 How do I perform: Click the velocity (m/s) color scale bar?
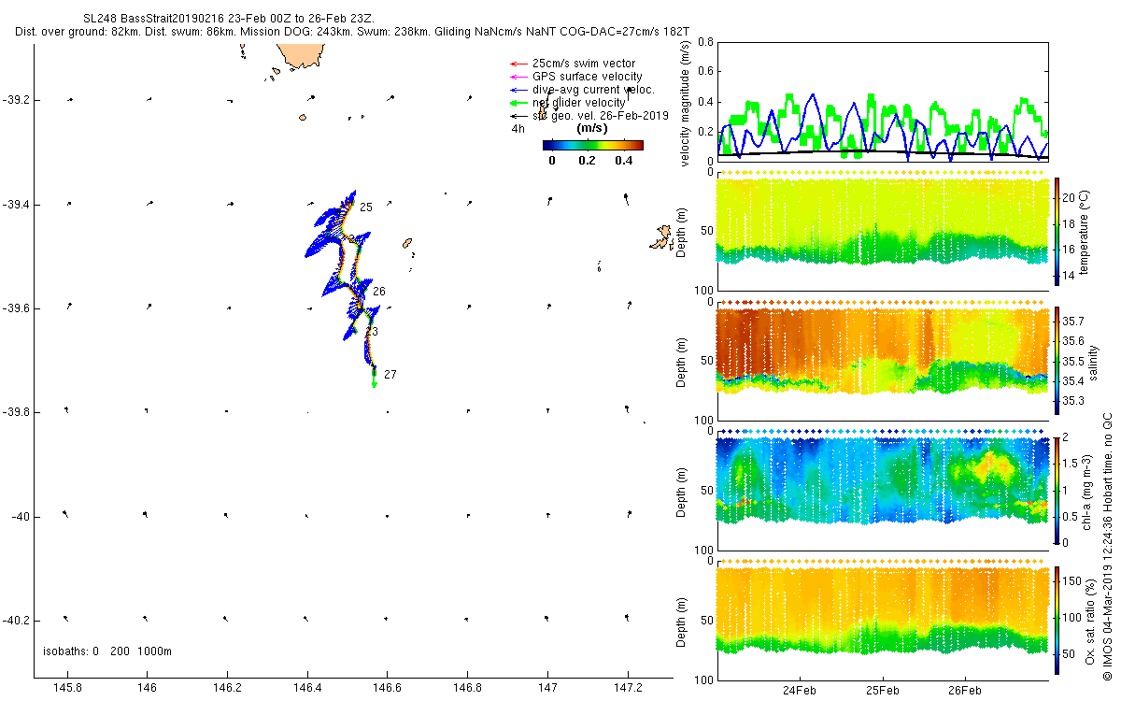point(593,145)
